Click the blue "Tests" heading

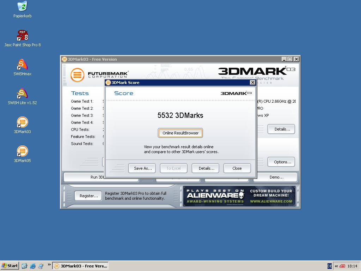(x=80, y=93)
